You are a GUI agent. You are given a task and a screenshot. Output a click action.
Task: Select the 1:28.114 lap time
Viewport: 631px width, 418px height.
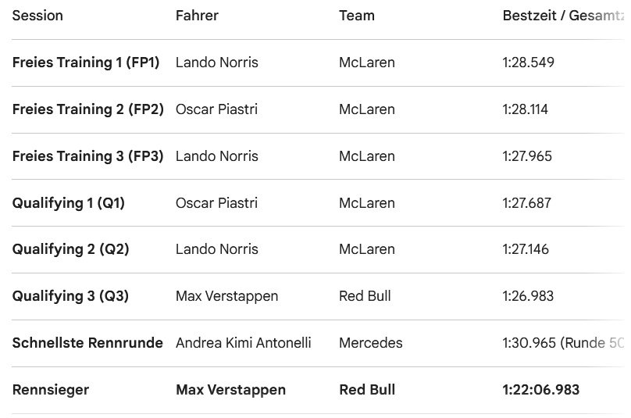coord(526,109)
